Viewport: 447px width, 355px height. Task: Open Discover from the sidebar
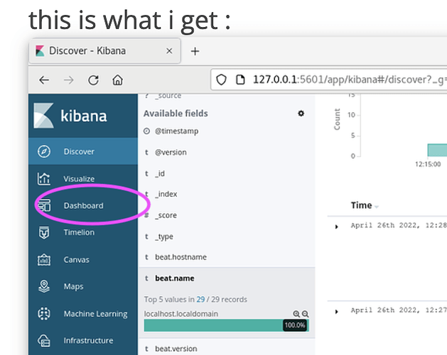click(x=83, y=151)
